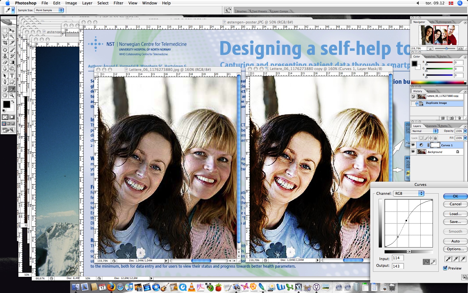Select the Zoom tool
The width and height of the screenshot is (468, 293).
pos(12,95)
